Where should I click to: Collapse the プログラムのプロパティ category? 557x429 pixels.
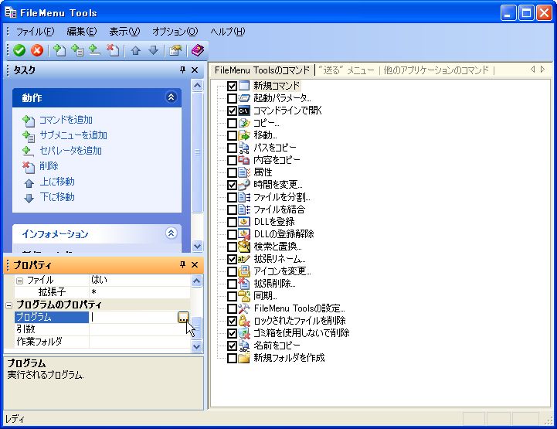pyautogui.click(x=9, y=305)
